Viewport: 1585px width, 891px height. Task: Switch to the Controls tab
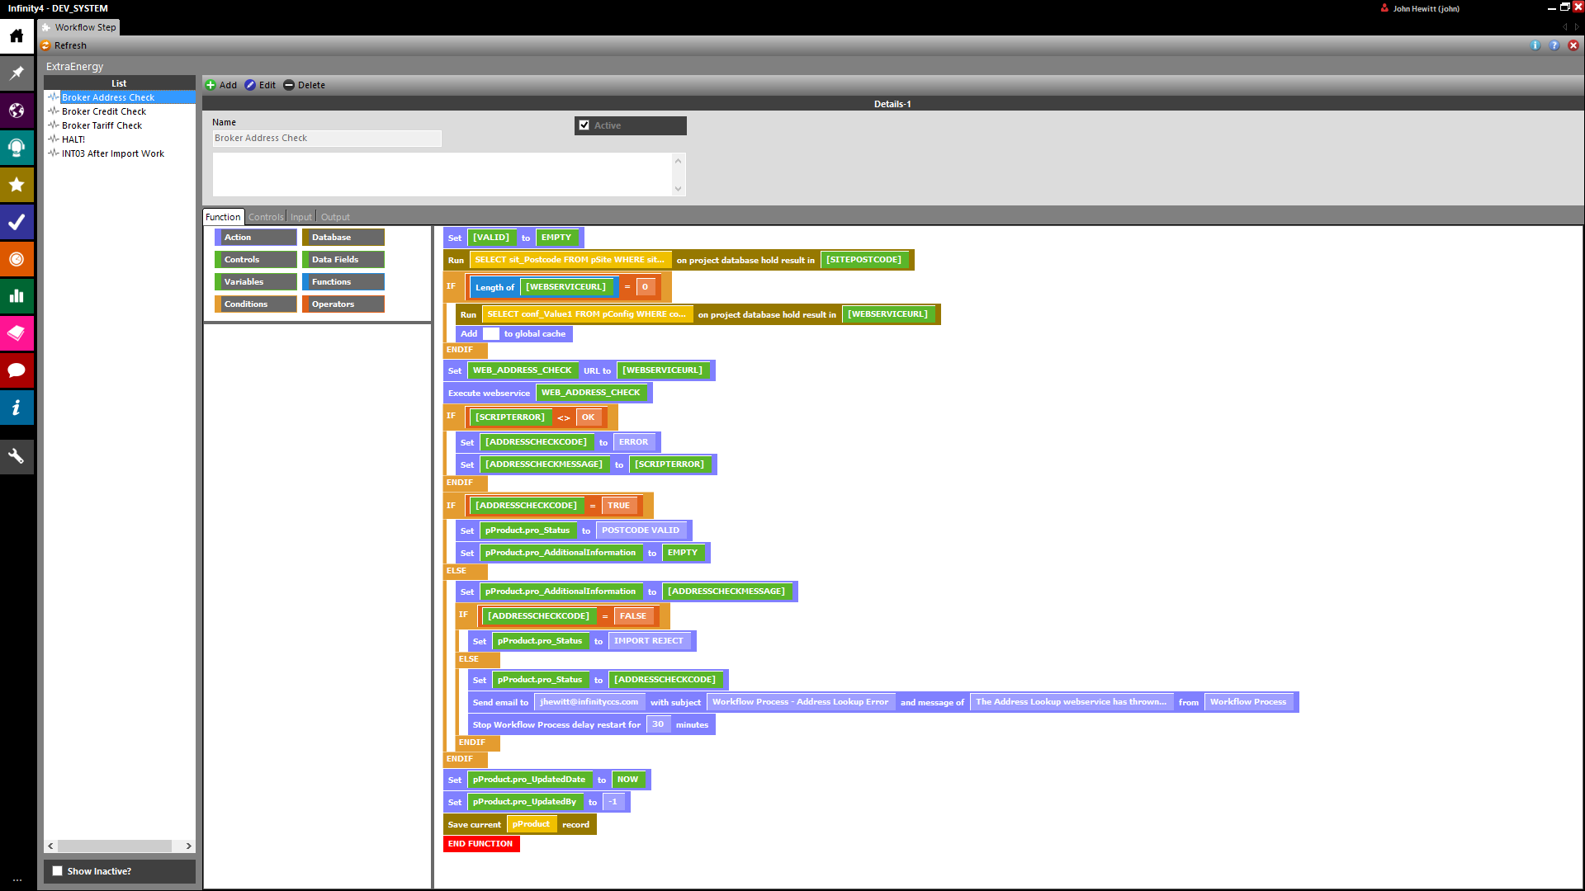pos(266,217)
